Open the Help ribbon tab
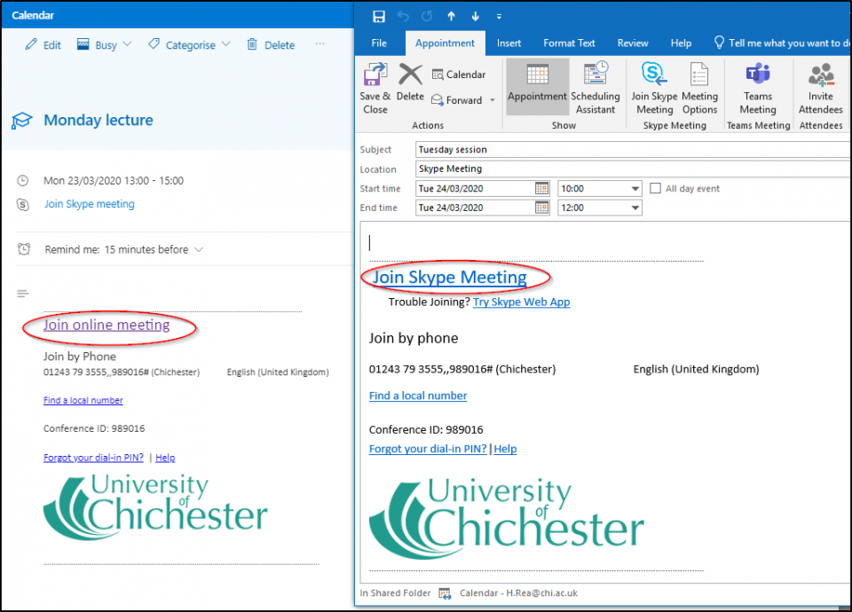The image size is (852, 612). pos(681,43)
